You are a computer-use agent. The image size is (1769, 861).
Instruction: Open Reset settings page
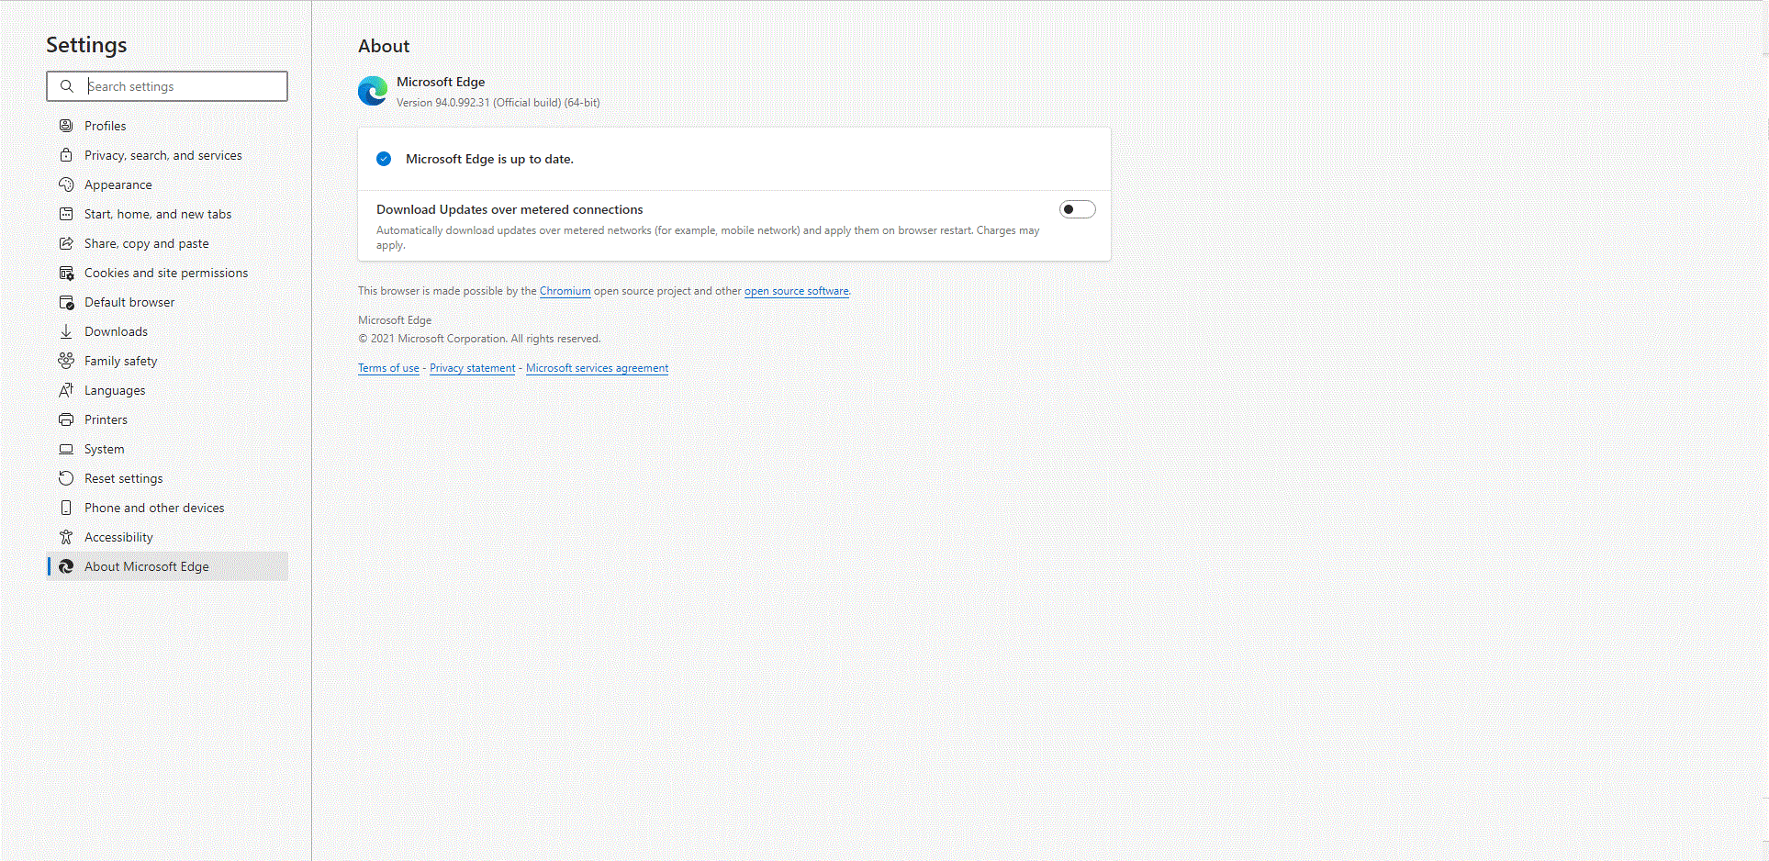pyautogui.click(x=167, y=478)
